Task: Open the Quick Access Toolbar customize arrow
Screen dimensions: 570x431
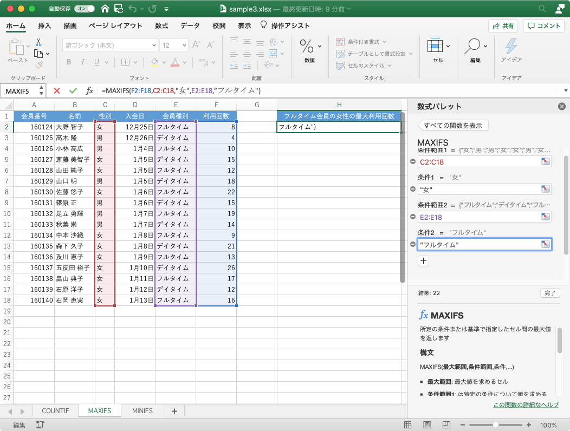Action: point(166,9)
